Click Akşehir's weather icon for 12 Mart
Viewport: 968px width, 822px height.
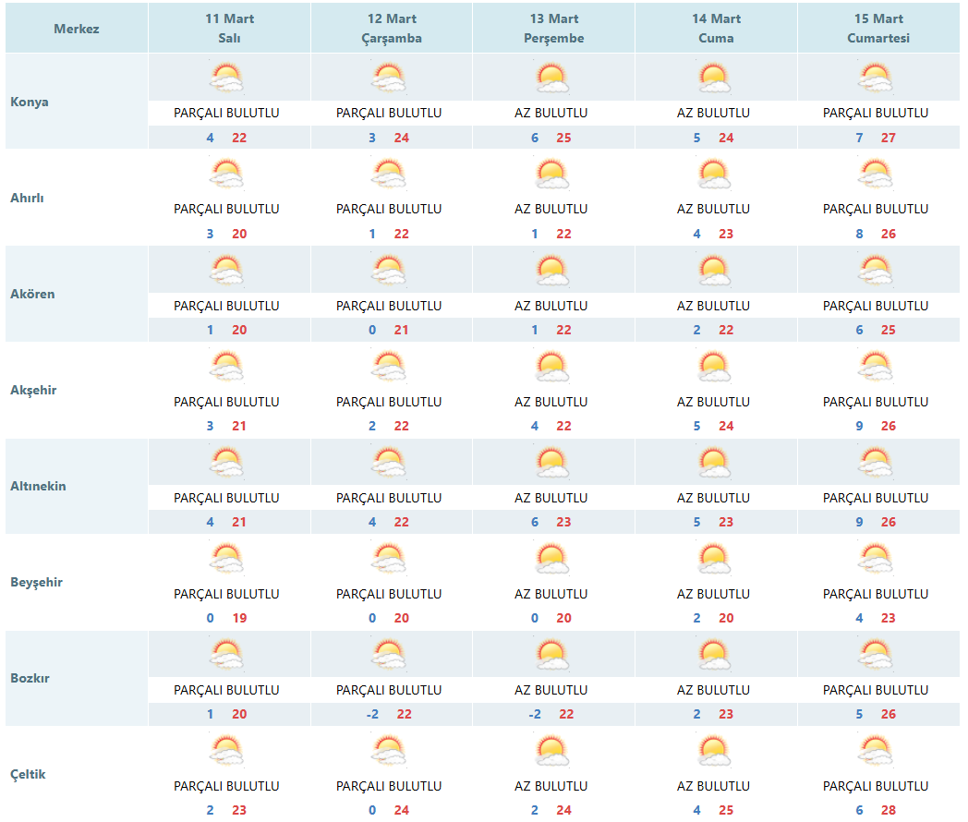[x=390, y=366]
